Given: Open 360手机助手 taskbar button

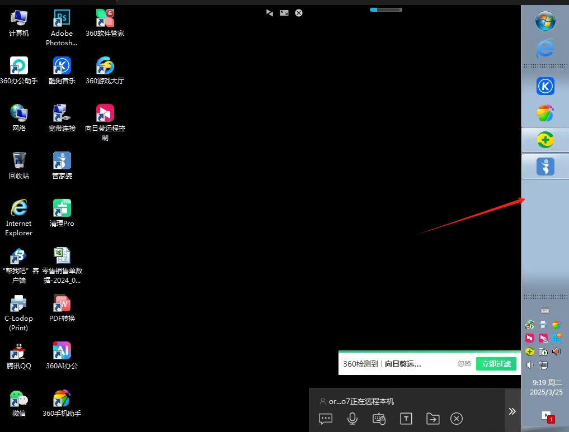Looking at the screenshot, I should [546, 113].
